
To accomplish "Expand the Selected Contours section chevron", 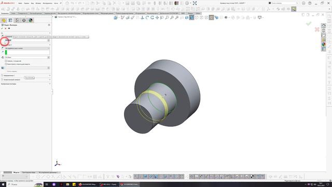I will click(x=50, y=84).
